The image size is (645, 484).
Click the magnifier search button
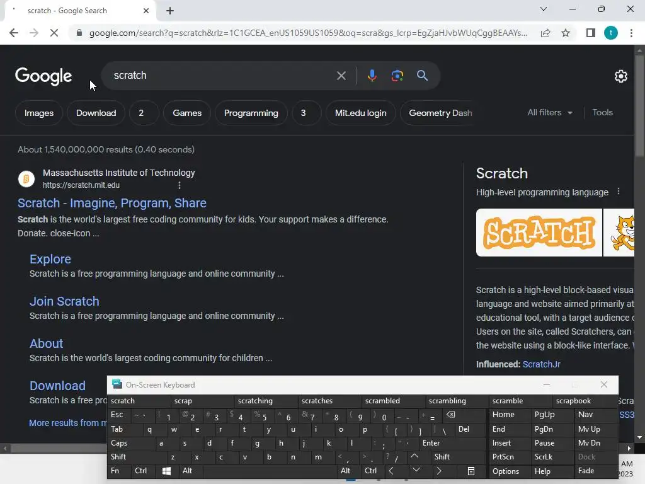coord(422,76)
